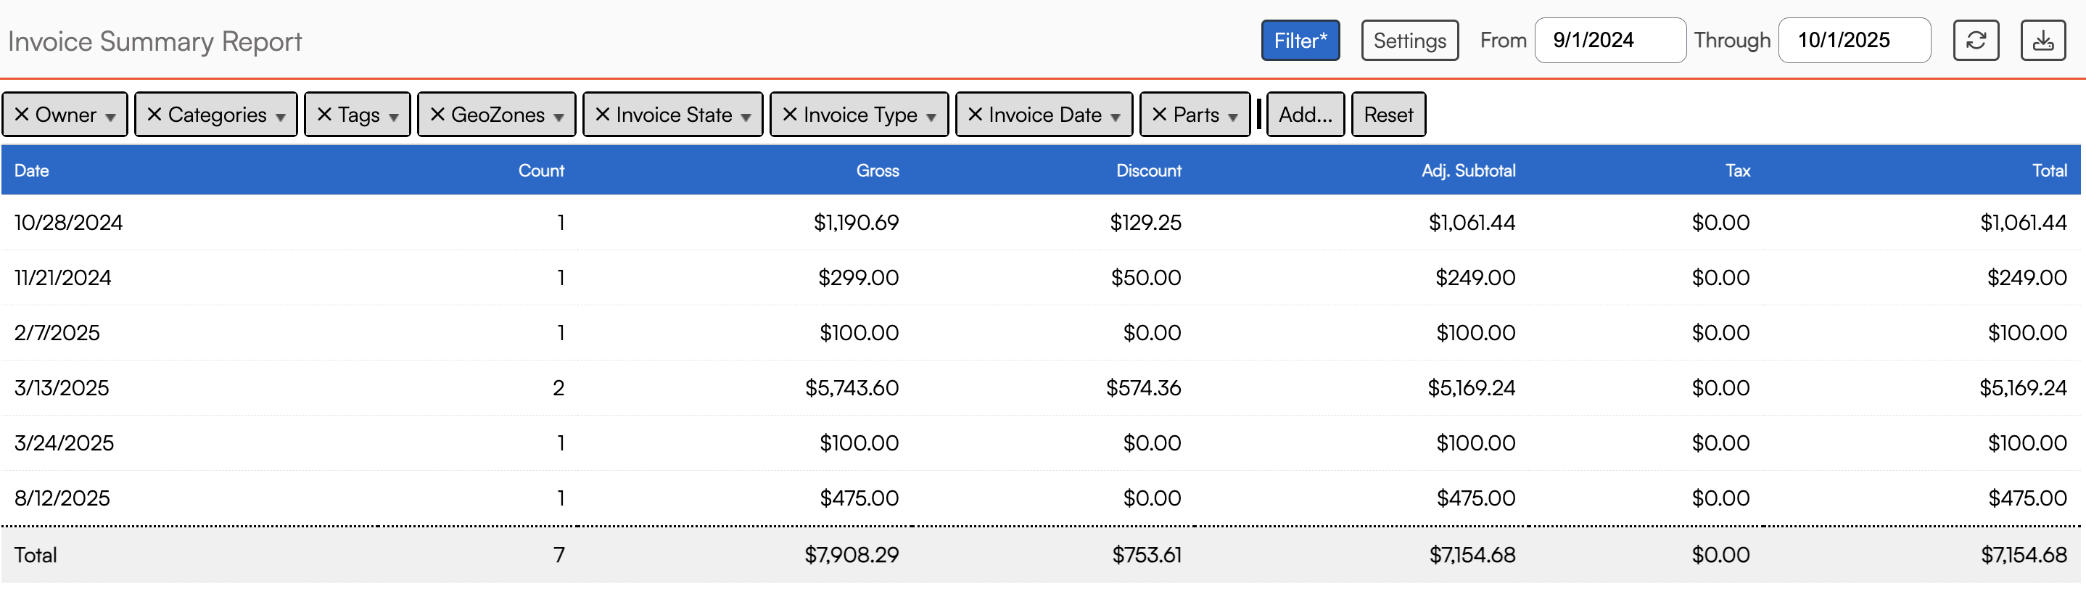The height and width of the screenshot is (589, 2086).
Task: Click the Add... filter button
Action: pos(1305,115)
